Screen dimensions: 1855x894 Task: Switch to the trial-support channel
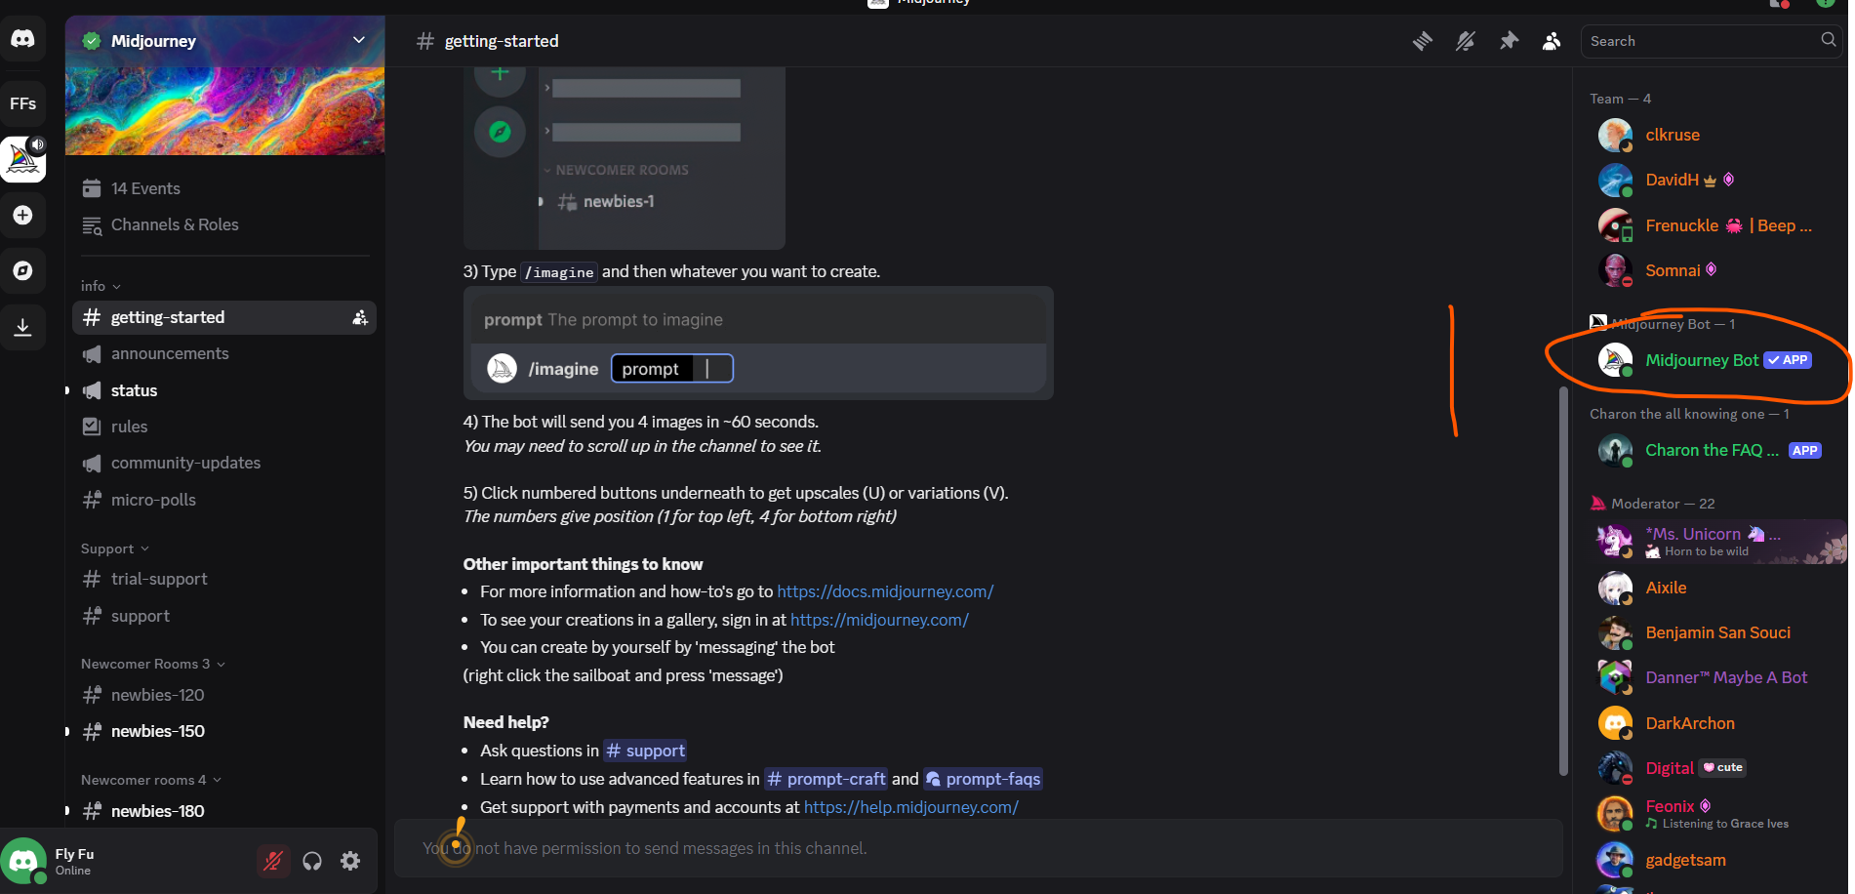[159, 579]
